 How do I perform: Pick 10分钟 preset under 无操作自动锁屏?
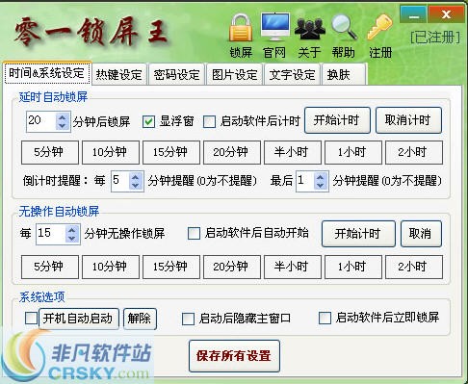pos(111,267)
